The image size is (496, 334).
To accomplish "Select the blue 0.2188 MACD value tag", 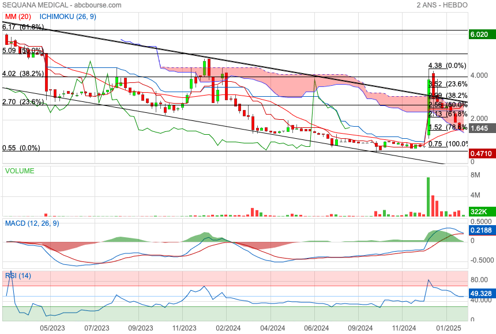I will (482, 230).
